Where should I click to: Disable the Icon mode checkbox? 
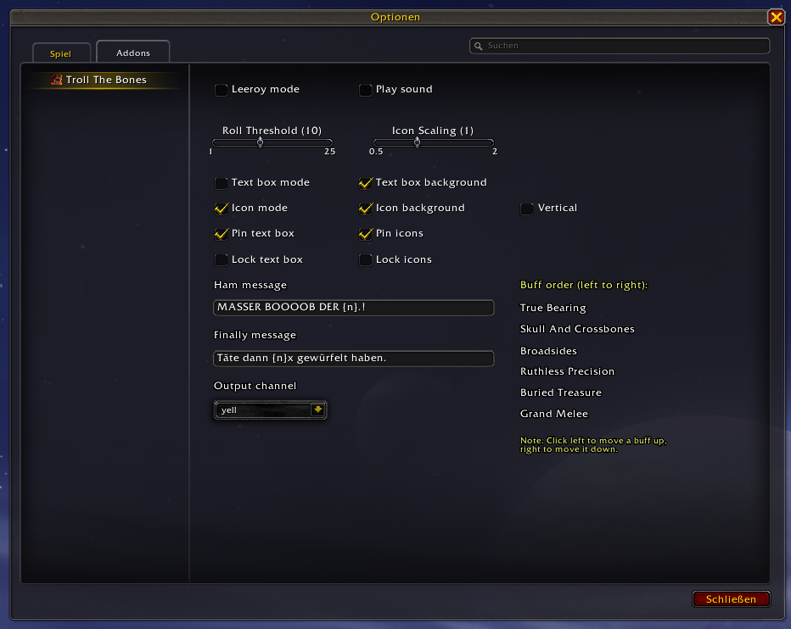coord(222,209)
